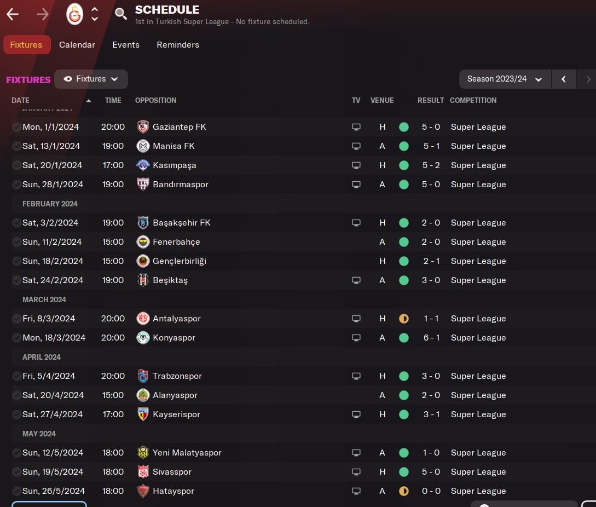Expand the Season 2023/24 dropdown

tap(505, 79)
